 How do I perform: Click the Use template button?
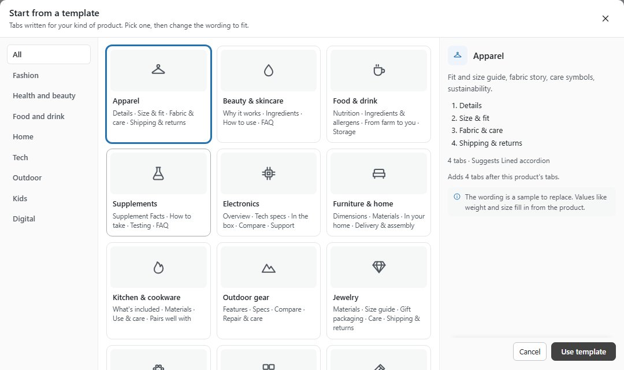tap(584, 351)
